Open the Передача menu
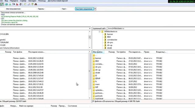The width and height of the screenshot is (195, 110). 14,1
